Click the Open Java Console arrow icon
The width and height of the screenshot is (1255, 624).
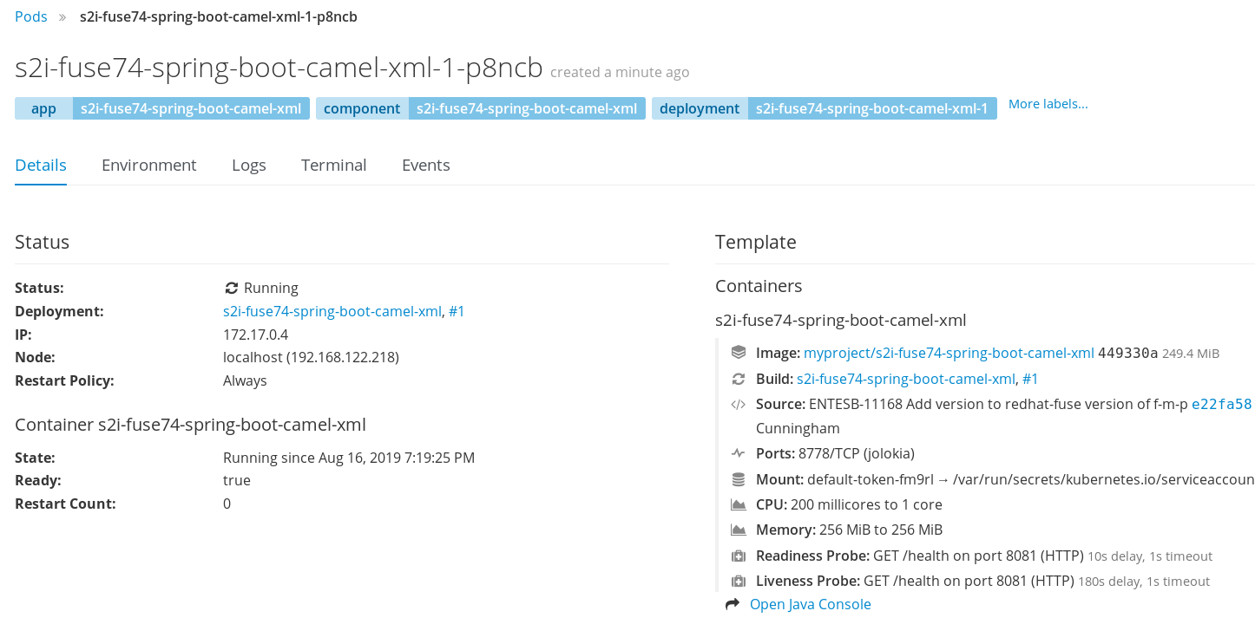tap(733, 604)
